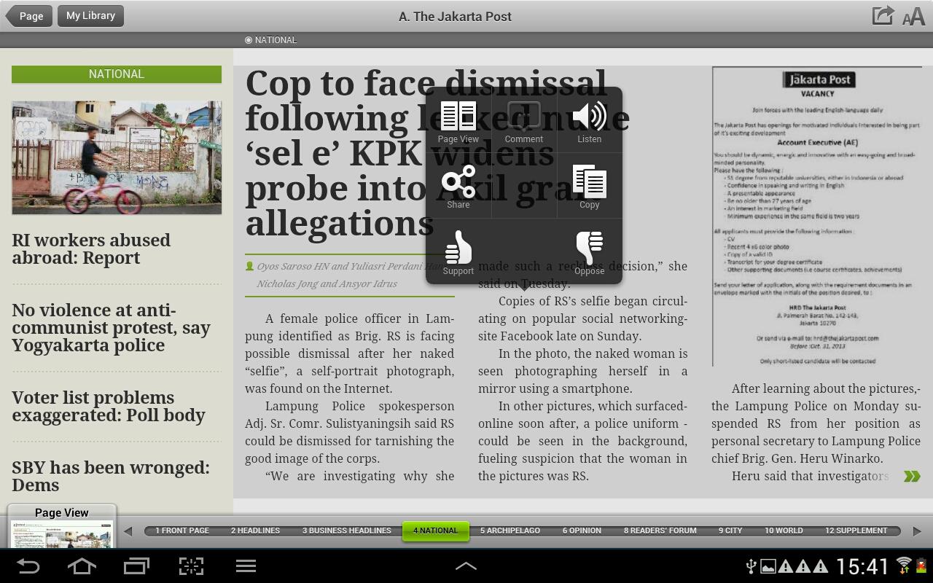Jump to 8 Readers' Forum section
933x583 pixels.
[x=660, y=531]
